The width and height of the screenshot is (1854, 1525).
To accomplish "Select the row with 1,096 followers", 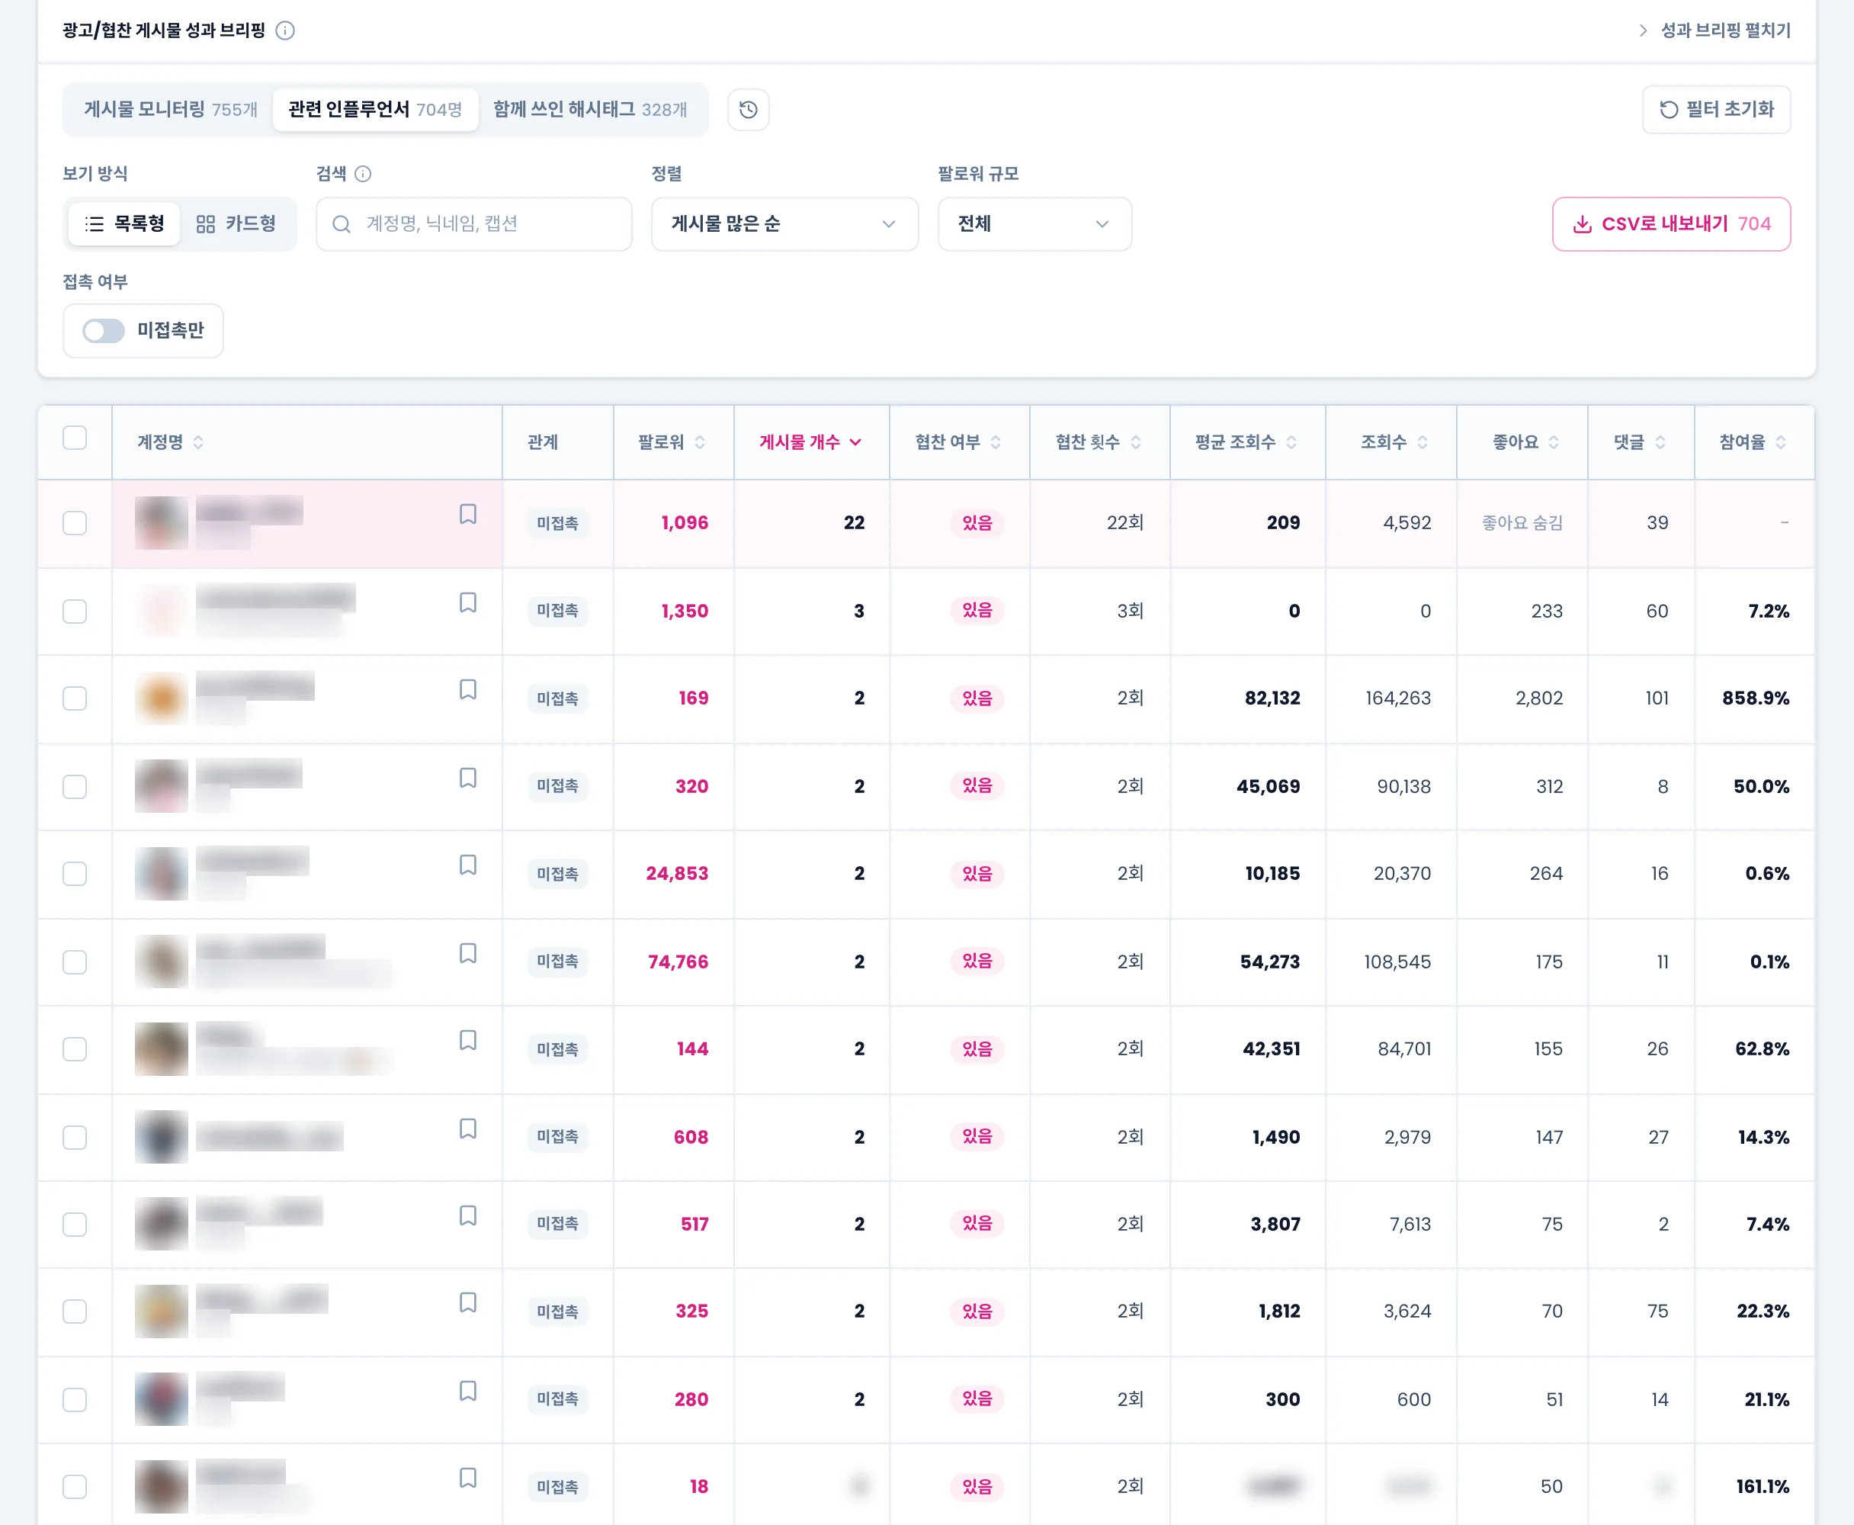I will click(75, 522).
